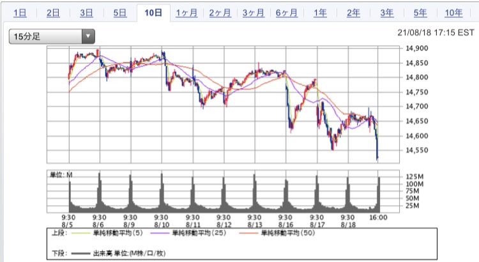Switch to the 1日 range tab
The width and height of the screenshot is (479, 262).
point(20,13)
